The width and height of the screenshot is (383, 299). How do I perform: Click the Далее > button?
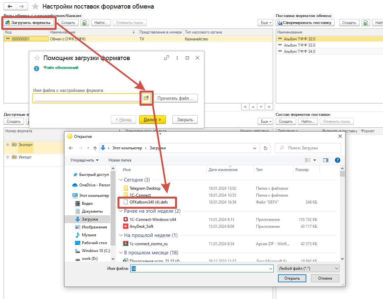[152, 120]
